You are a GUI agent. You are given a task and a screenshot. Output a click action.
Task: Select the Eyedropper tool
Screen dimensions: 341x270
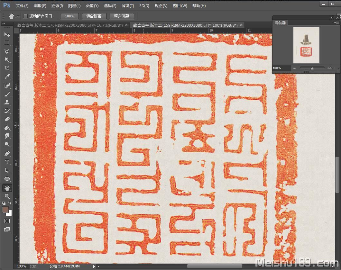tap(7, 76)
